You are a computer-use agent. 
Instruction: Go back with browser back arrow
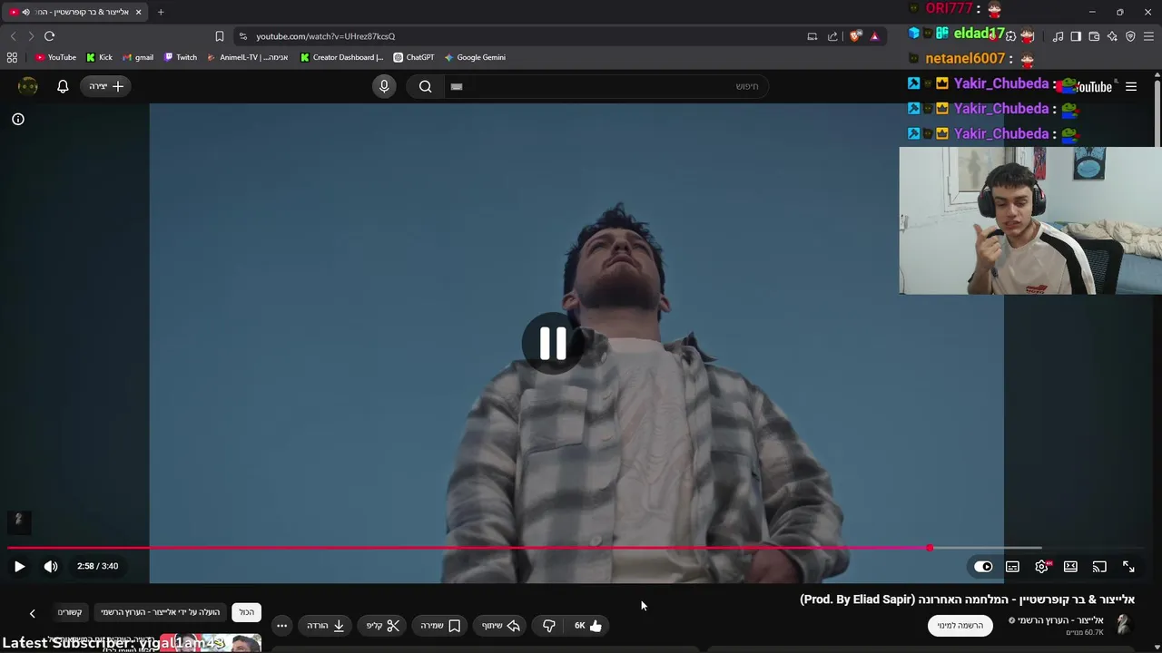coord(13,36)
